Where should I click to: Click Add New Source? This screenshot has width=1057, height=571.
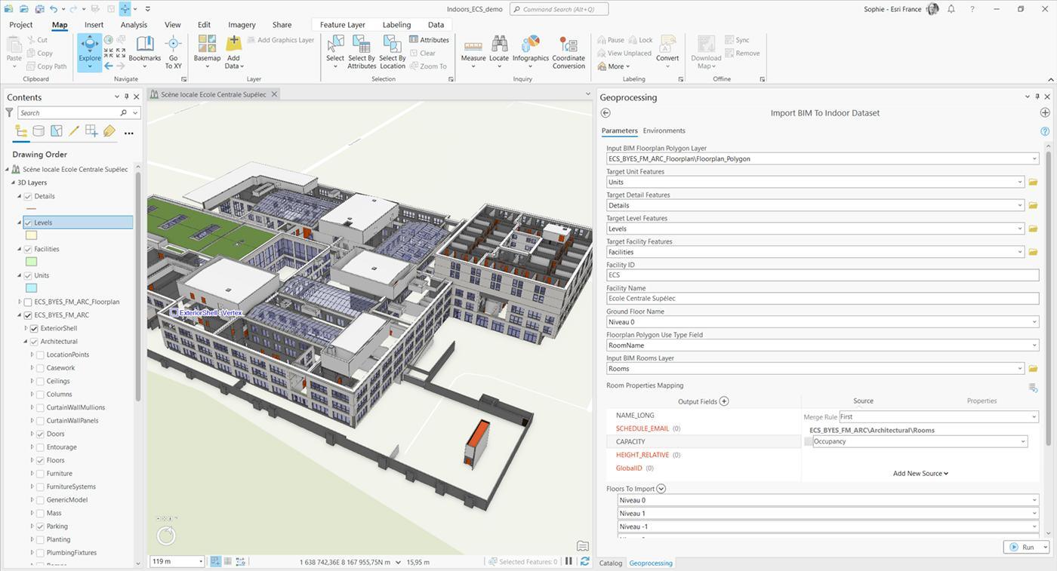click(x=920, y=474)
